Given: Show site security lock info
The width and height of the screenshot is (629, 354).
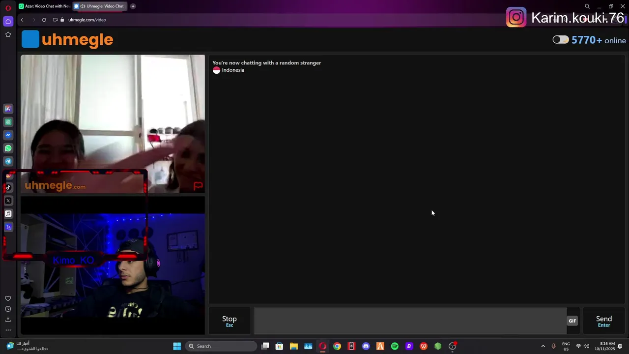Looking at the screenshot, I should pyautogui.click(x=62, y=20).
